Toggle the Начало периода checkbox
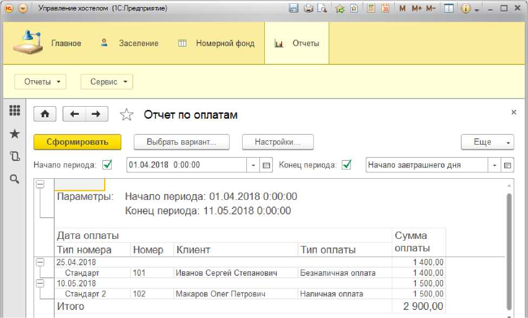The image size is (528, 318). pos(107,165)
